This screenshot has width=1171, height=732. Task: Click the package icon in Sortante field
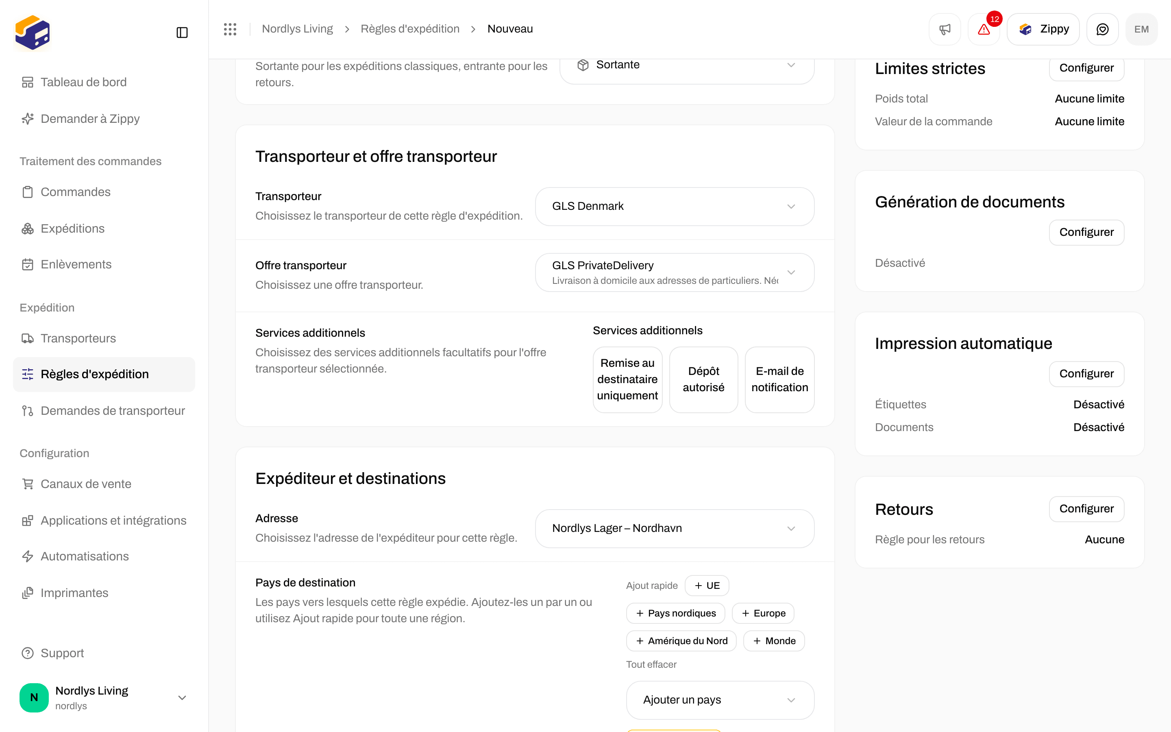pos(583,65)
